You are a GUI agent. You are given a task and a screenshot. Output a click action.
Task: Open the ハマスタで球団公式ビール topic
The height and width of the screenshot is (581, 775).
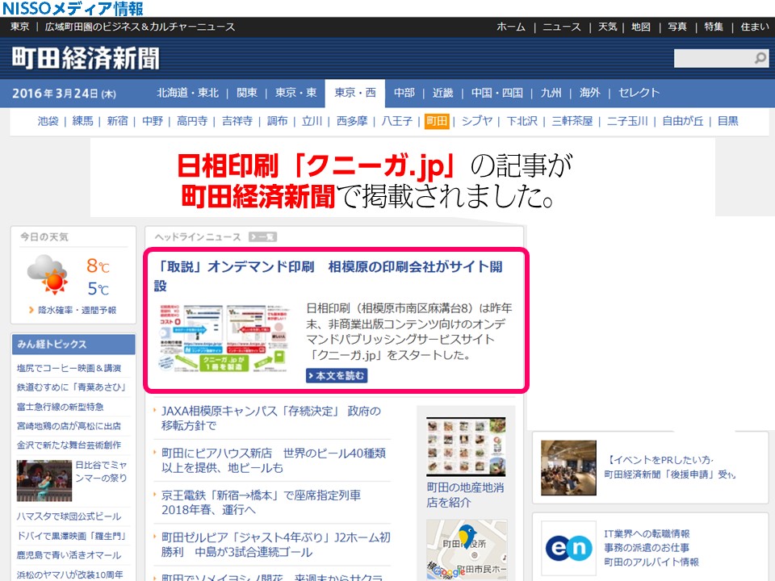point(69,516)
